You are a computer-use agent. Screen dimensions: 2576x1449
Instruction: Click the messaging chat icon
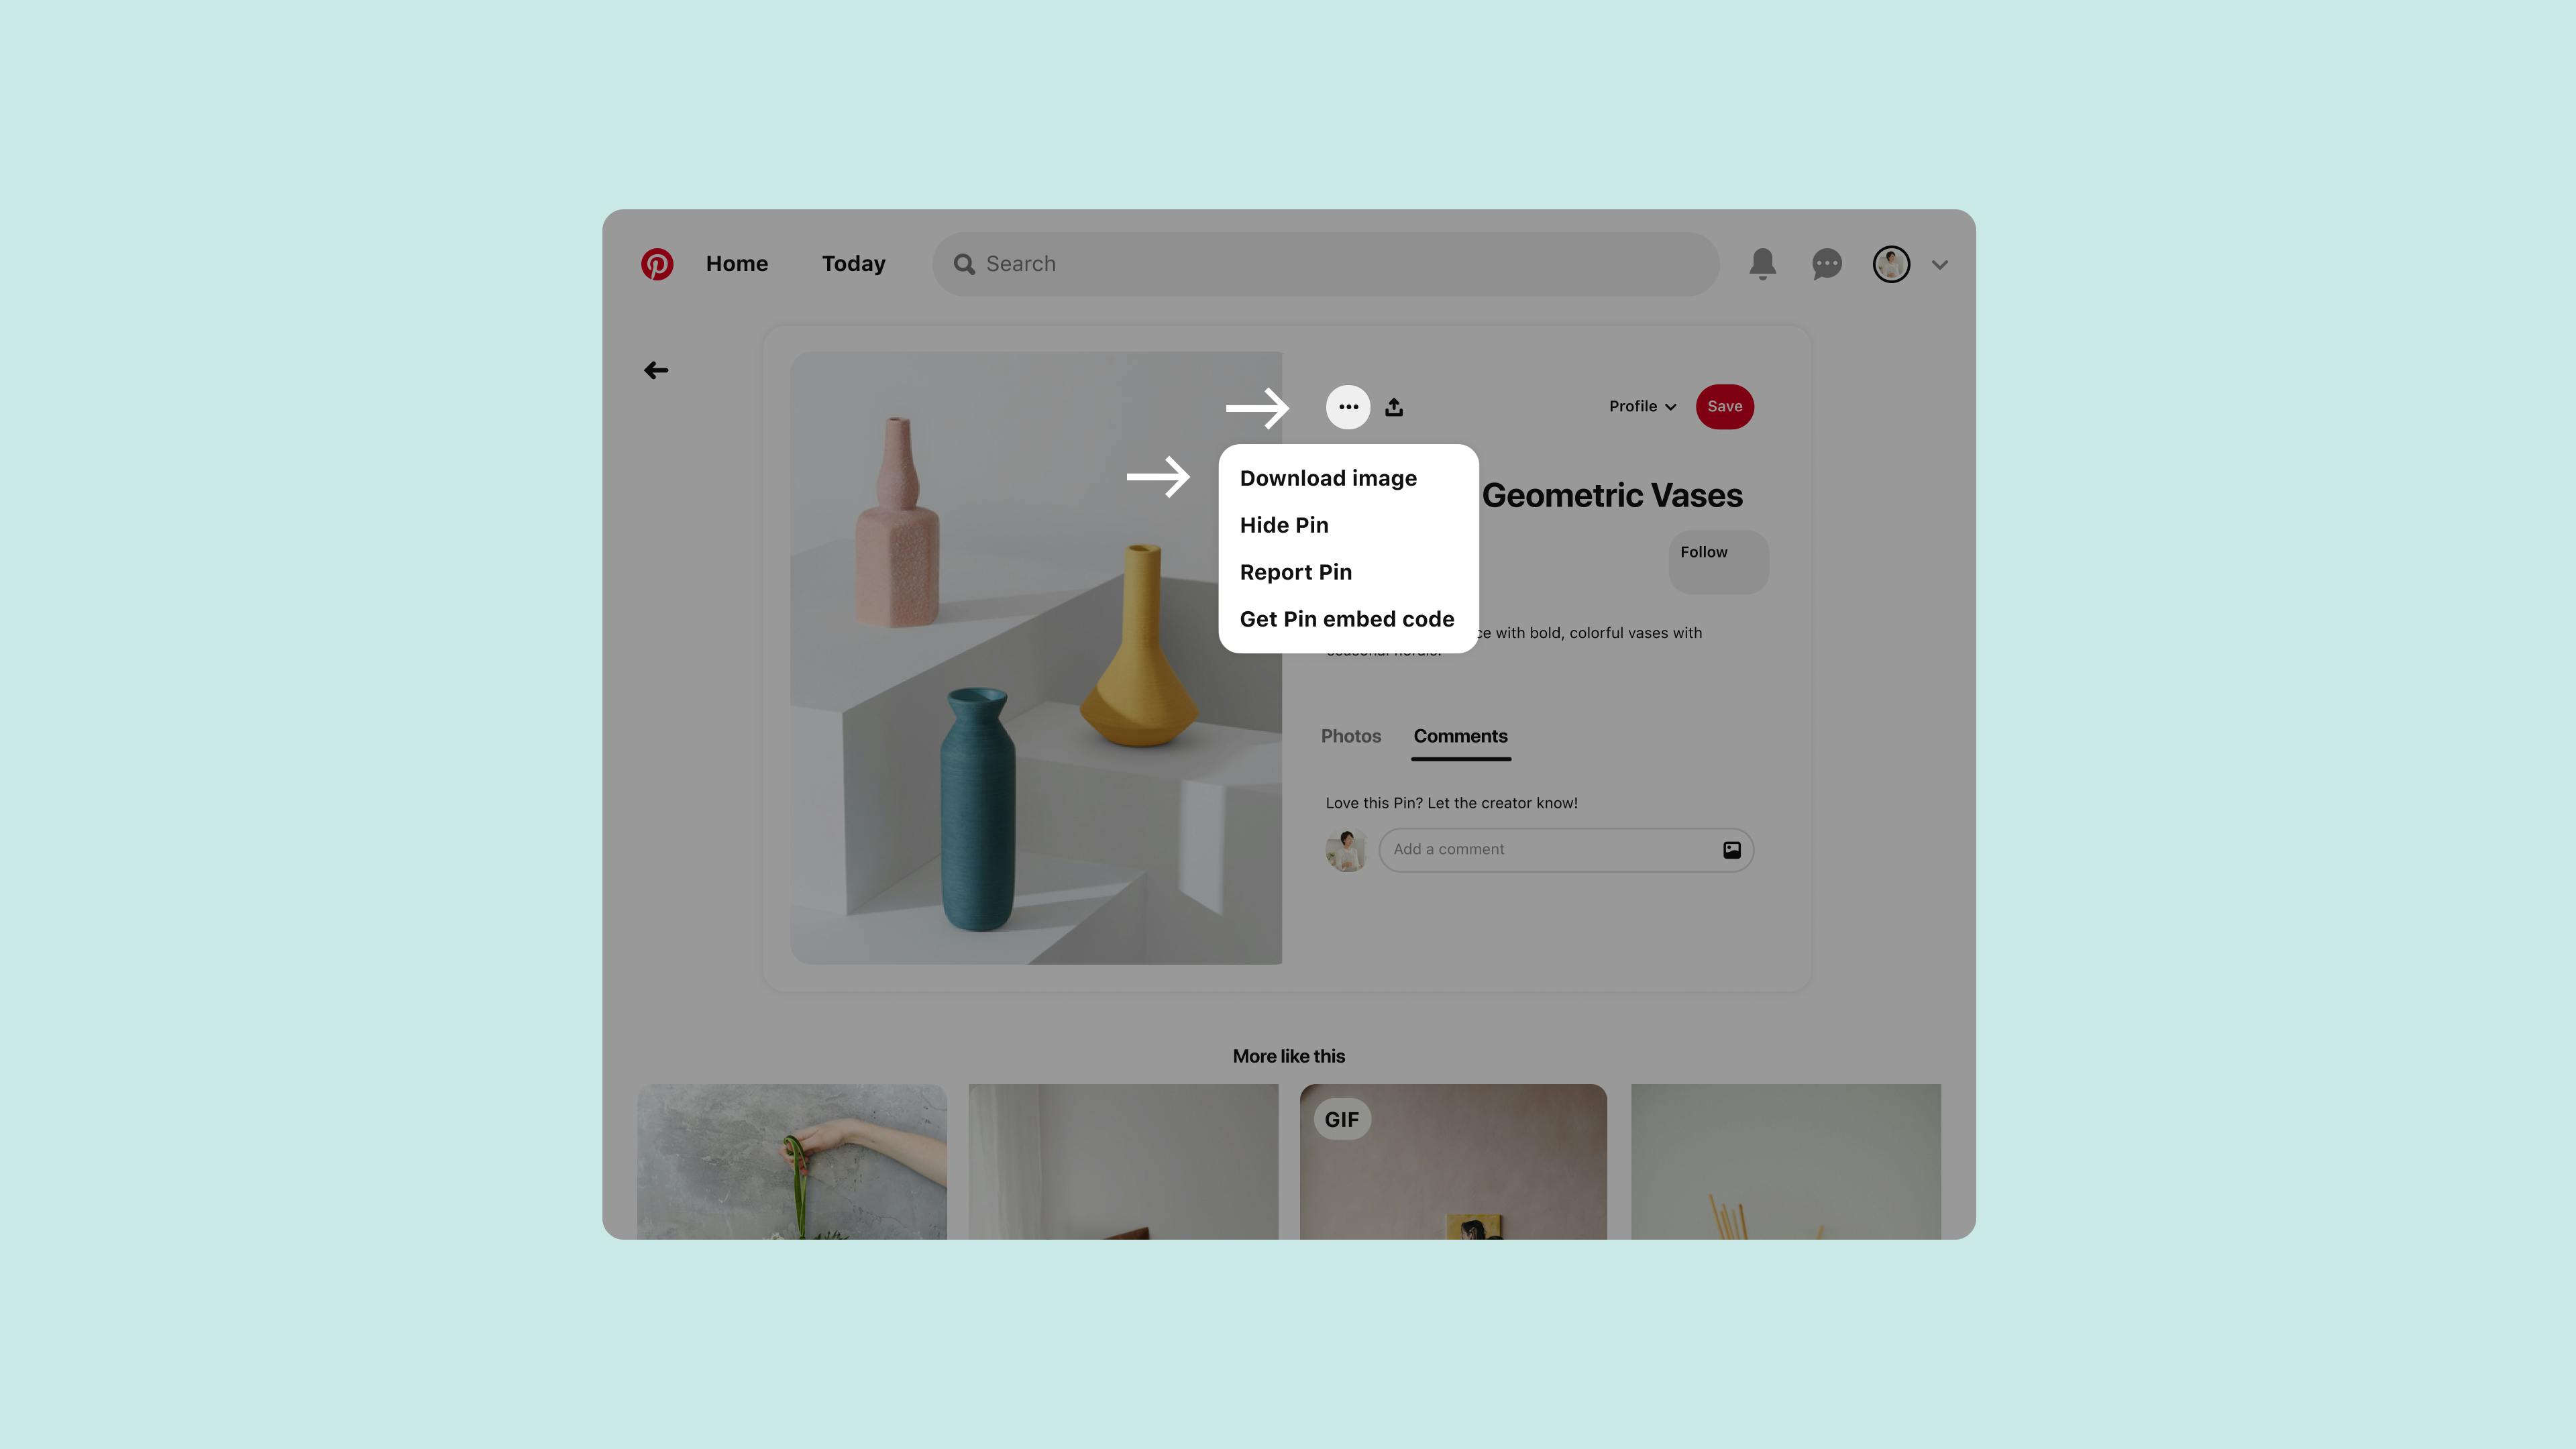pyautogui.click(x=1826, y=264)
